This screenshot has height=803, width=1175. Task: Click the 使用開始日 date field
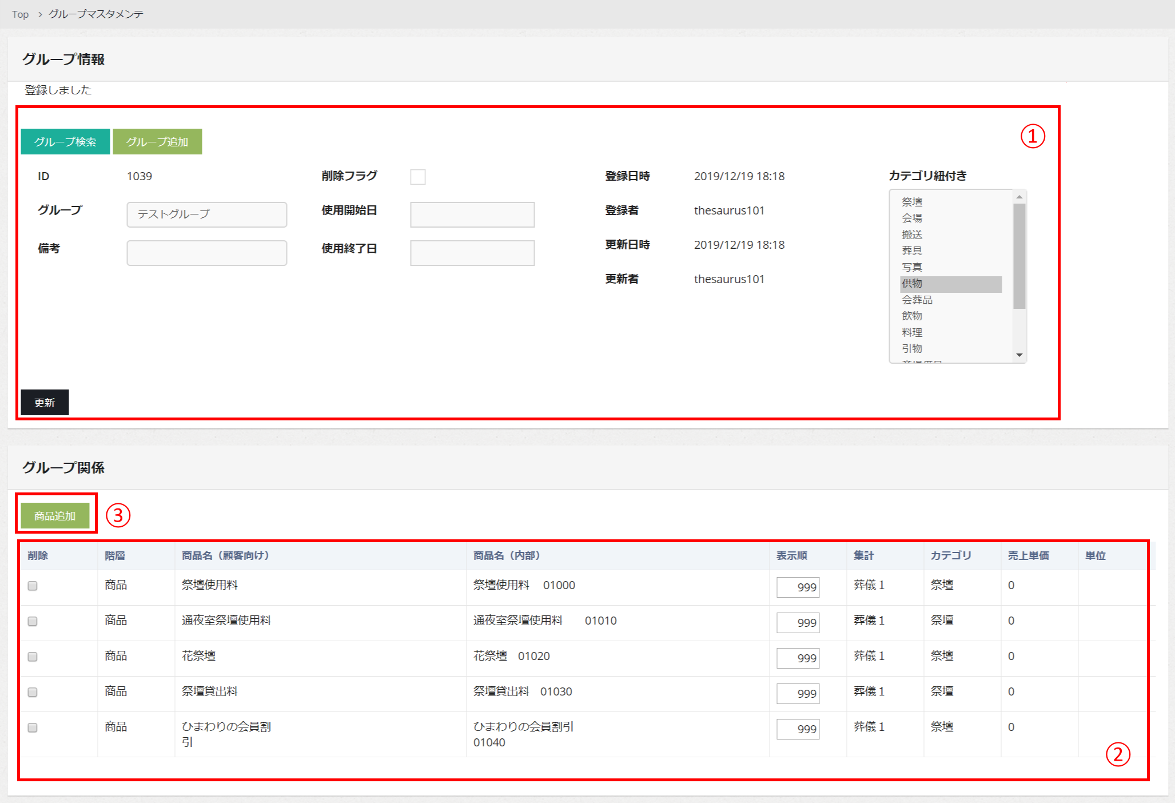[x=472, y=214]
